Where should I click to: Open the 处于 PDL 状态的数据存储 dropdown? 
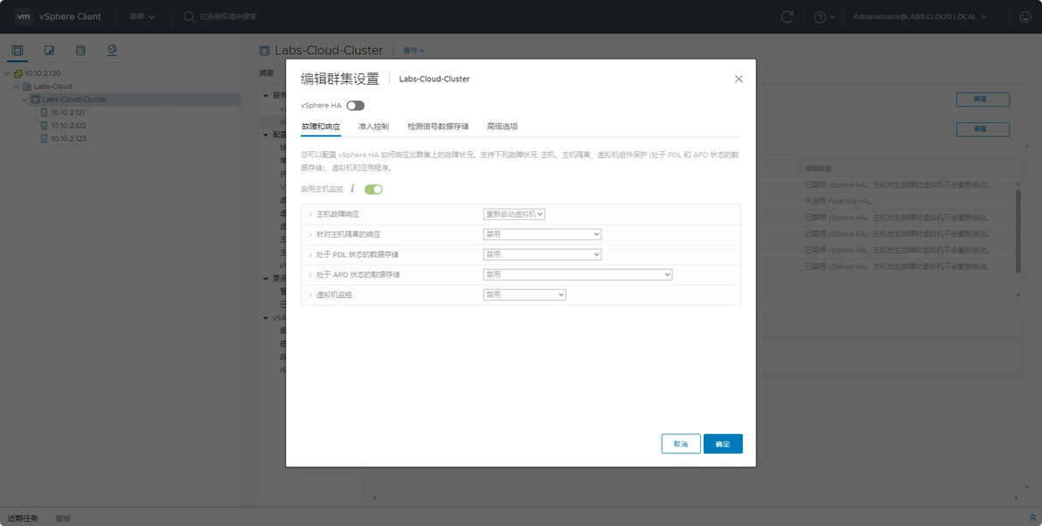click(x=542, y=254)
